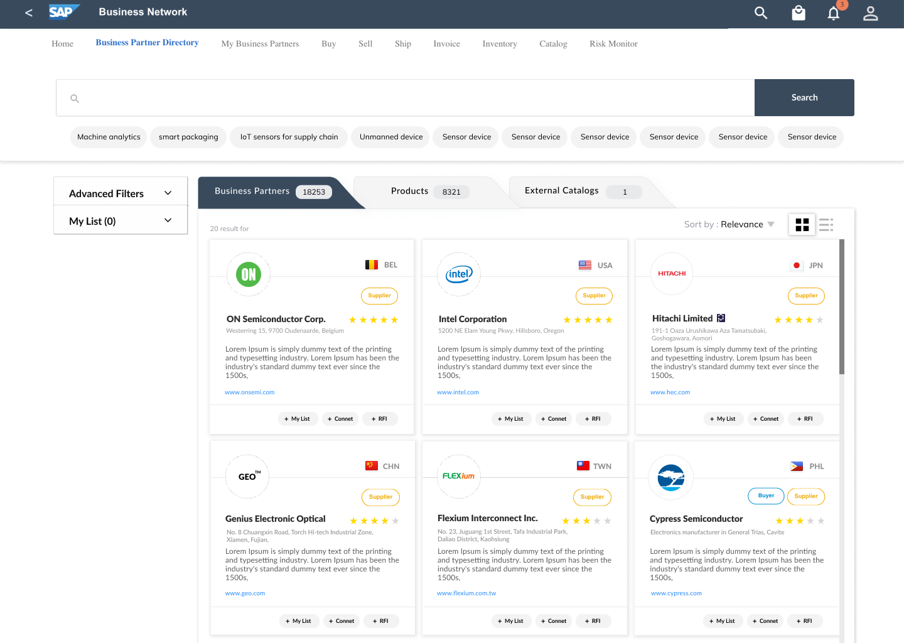The image size is (904, 643).
Task: Open www.onsemi.com link
Action: pyautogui.click(x=250, y=392)
